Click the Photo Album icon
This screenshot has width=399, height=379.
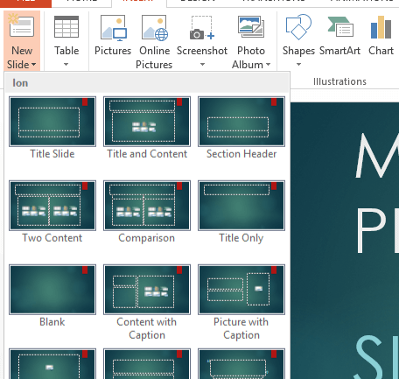pyautogui.click(x=251, y=27)
